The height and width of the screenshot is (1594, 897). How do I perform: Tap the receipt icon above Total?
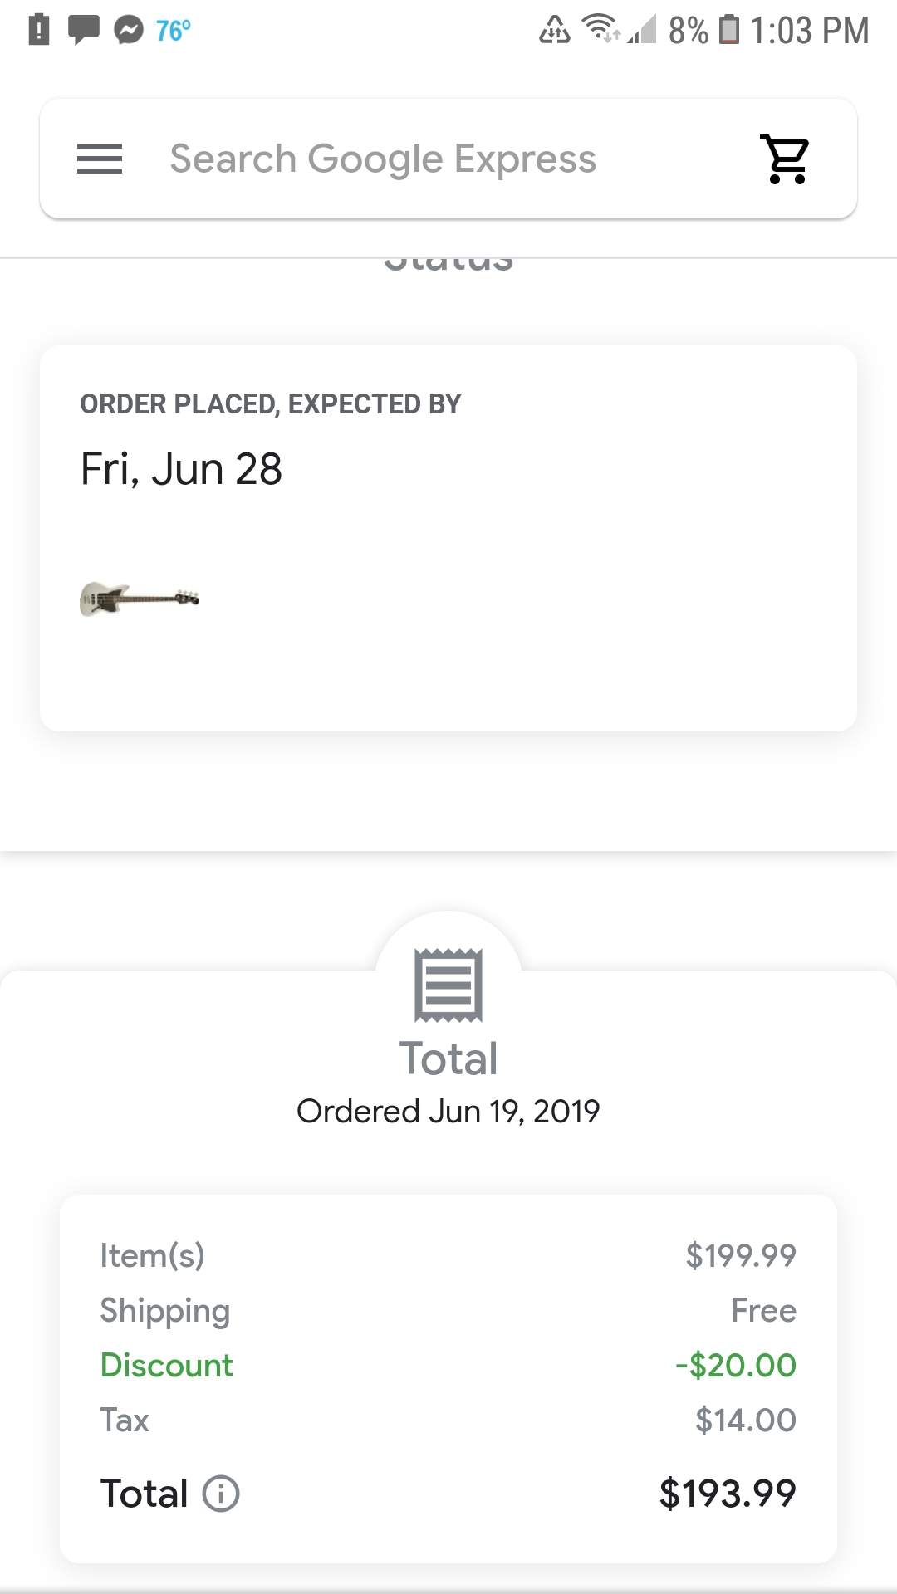(448, 985)
